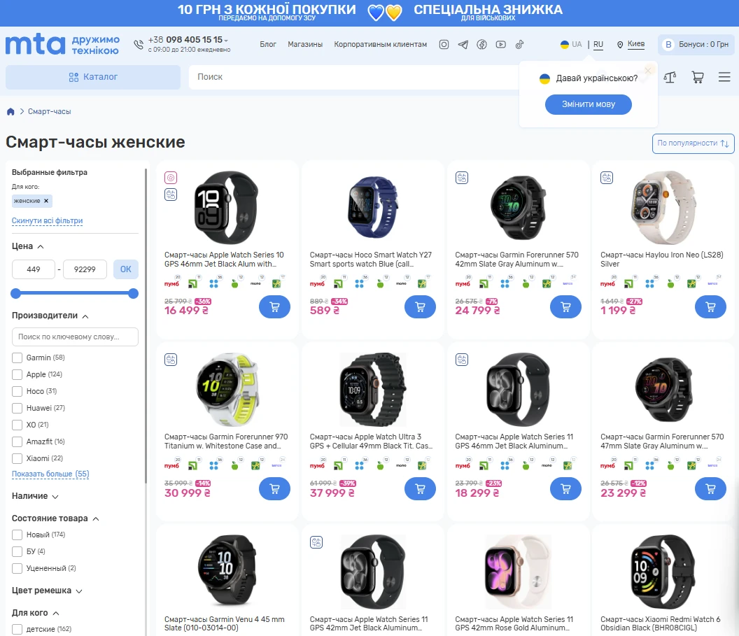739x636 pixels.
Task: Click the phone handset icon
Action: click(139, 44)
